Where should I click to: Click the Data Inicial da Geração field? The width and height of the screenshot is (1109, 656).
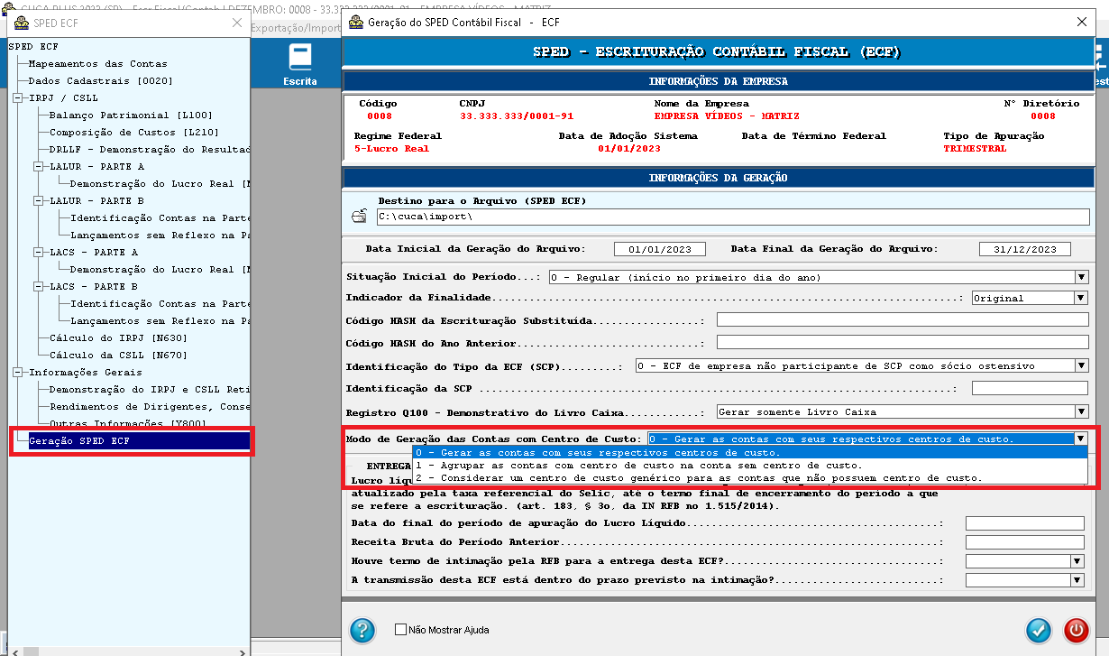[x=659, y=249]
